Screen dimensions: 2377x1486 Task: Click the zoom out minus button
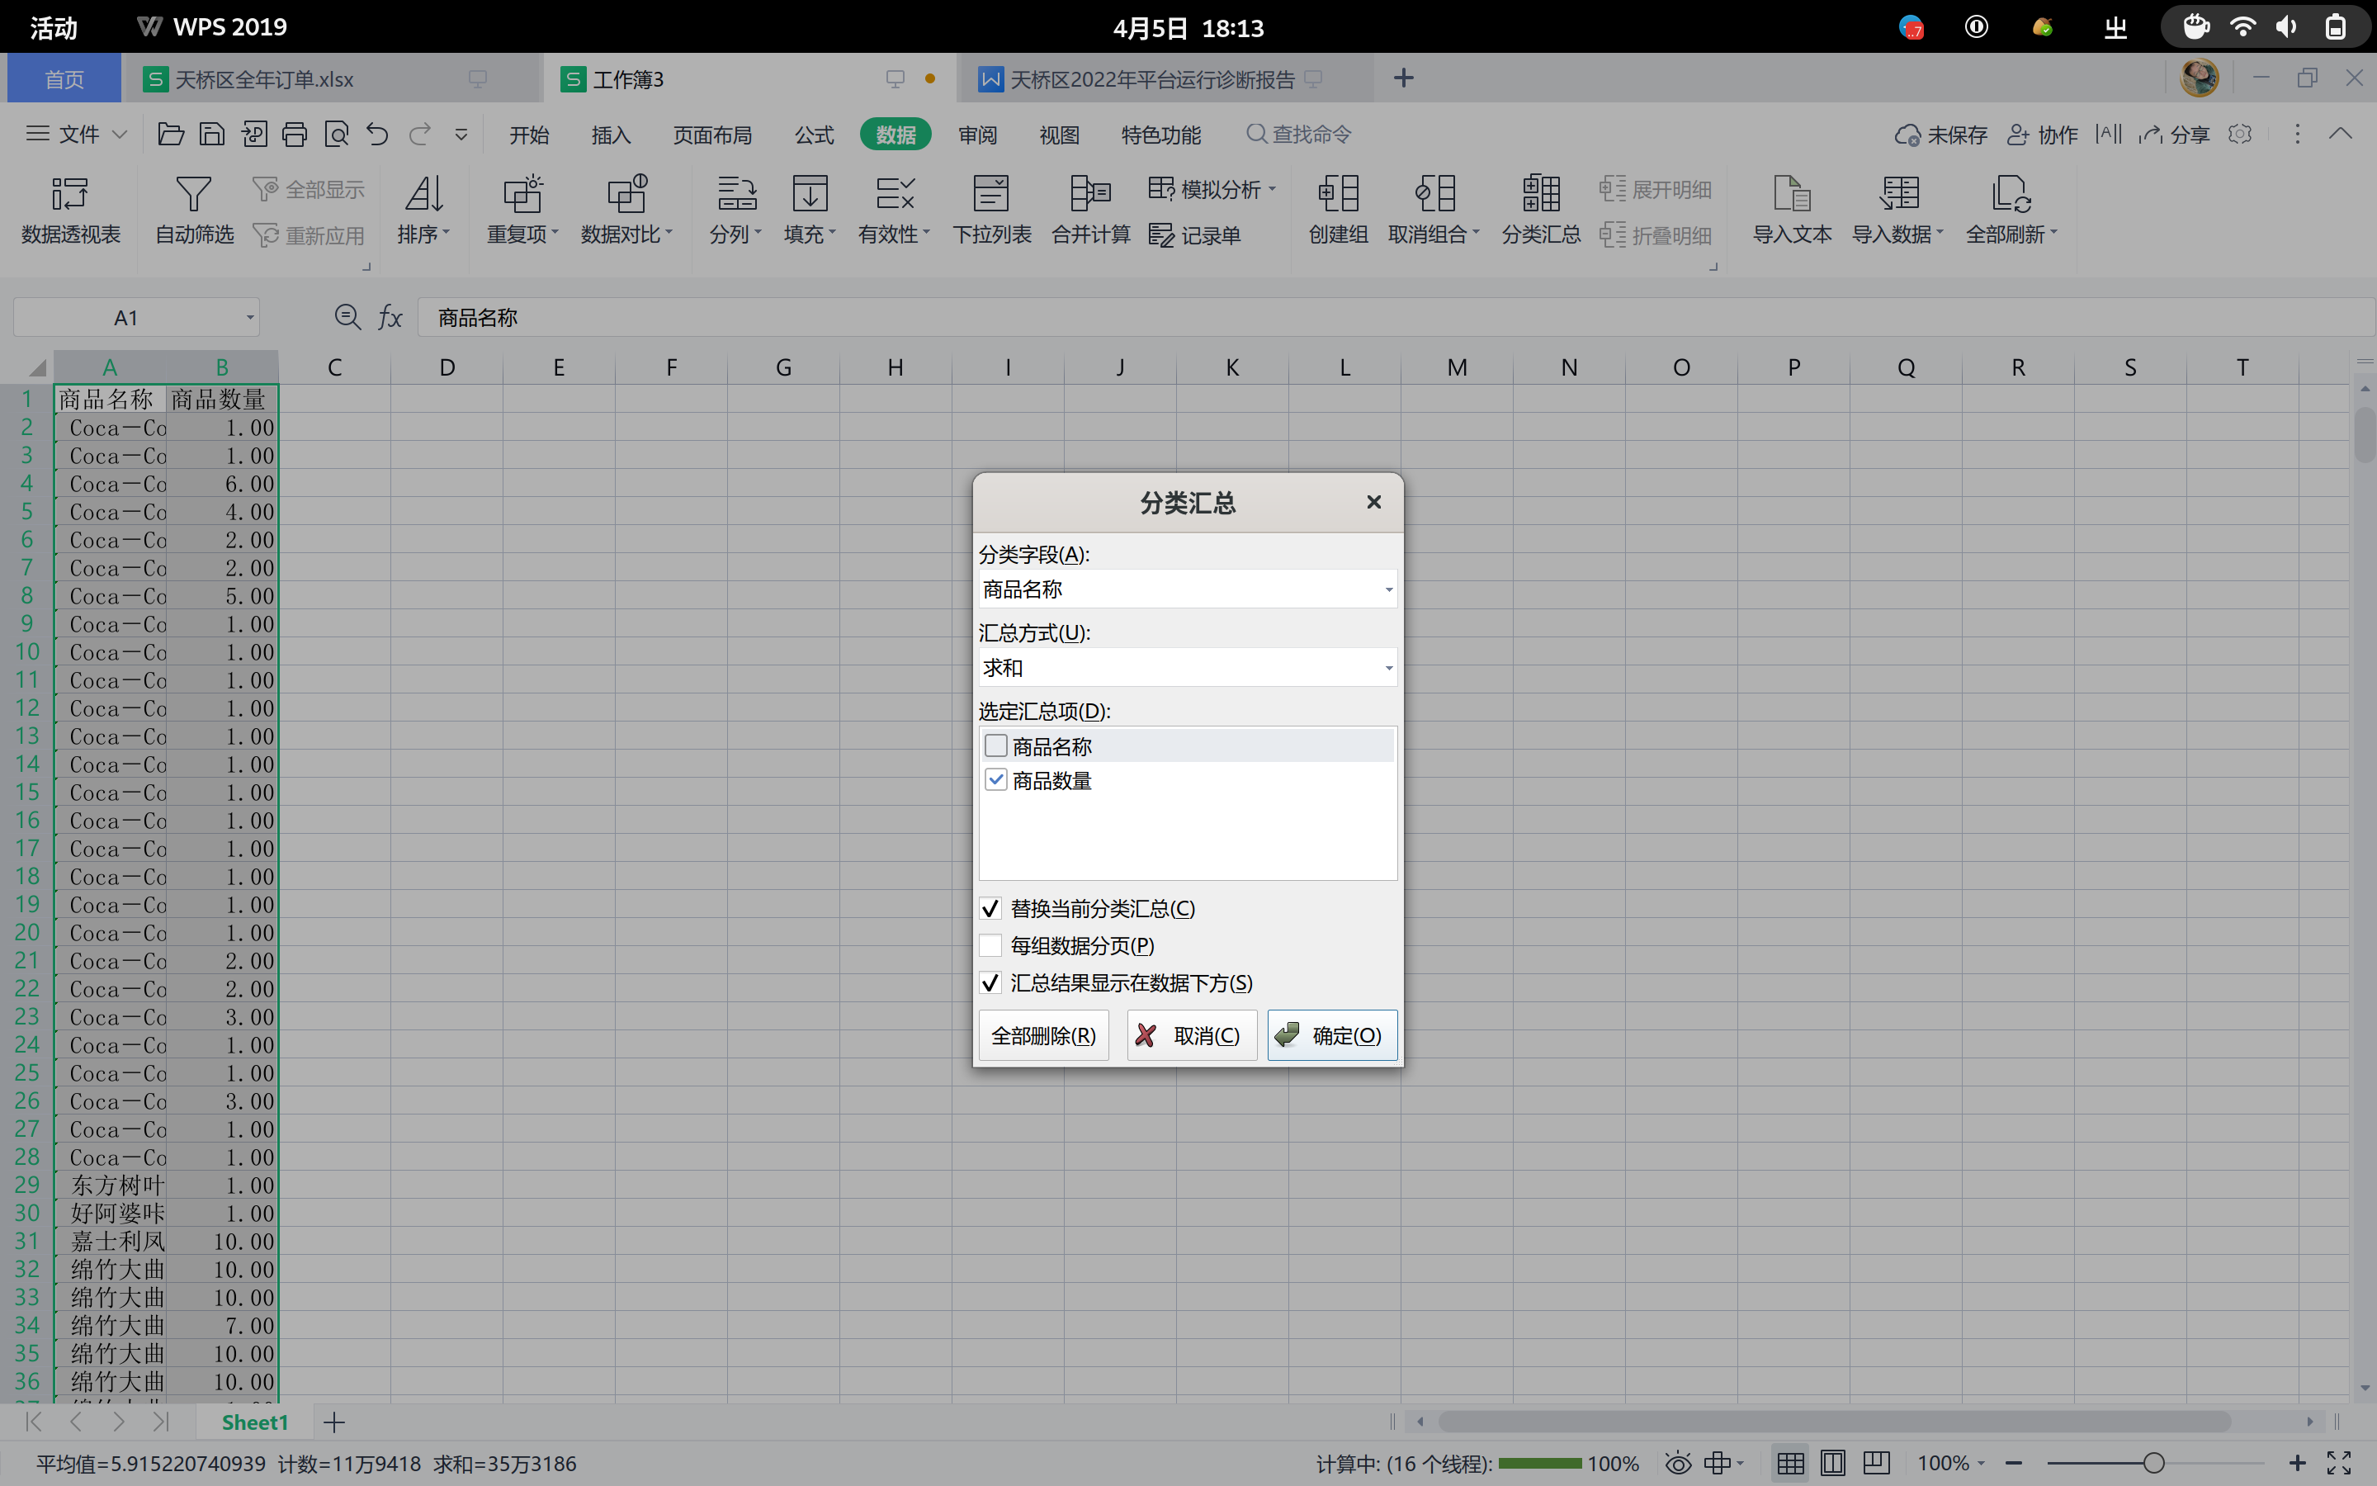(x=2014, y=1462)
